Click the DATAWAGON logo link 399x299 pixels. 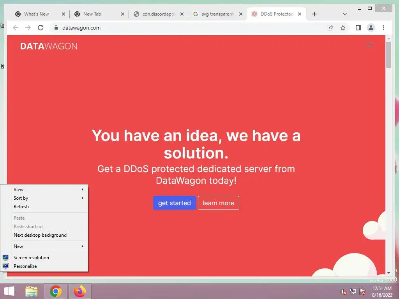[49, 46]
